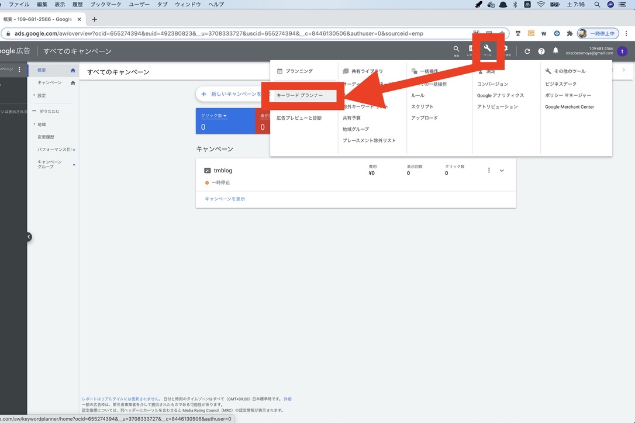
Task: Click the Wi-Fi icon in macOS menu bar
Action: tap(541, 5)
